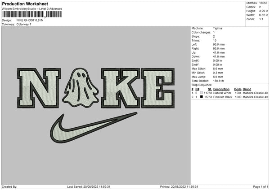Click the Colors value 2
Screen dimensions: 270x190
260,7
